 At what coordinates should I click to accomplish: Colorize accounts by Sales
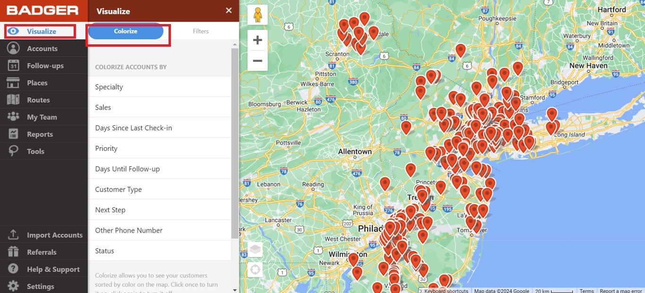pos(160,107)
